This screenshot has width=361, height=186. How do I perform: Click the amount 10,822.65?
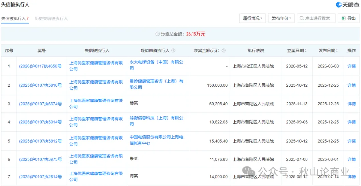coord(218,122)
